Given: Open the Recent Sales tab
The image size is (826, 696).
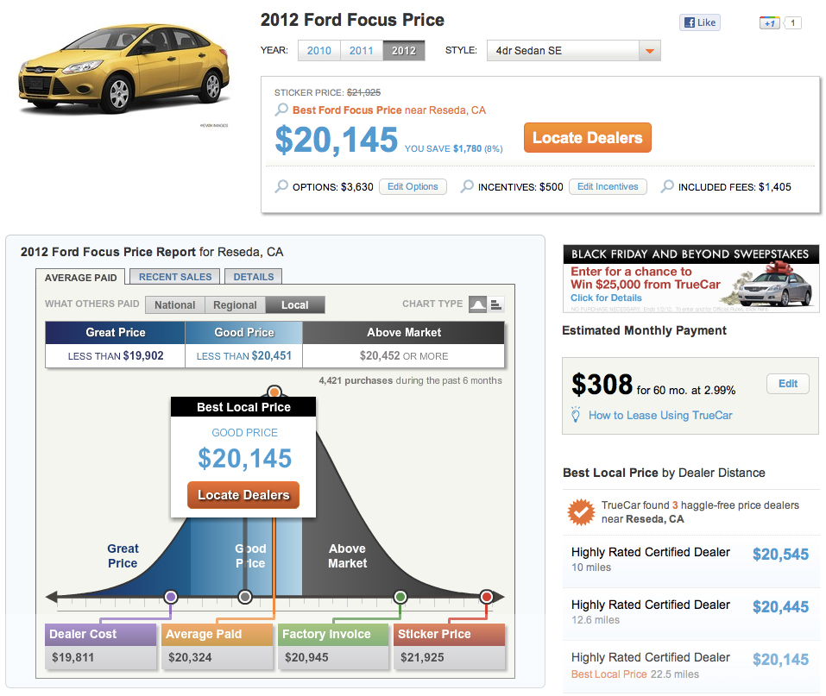Looking at the screenshot, I should (x=175, y=277).
